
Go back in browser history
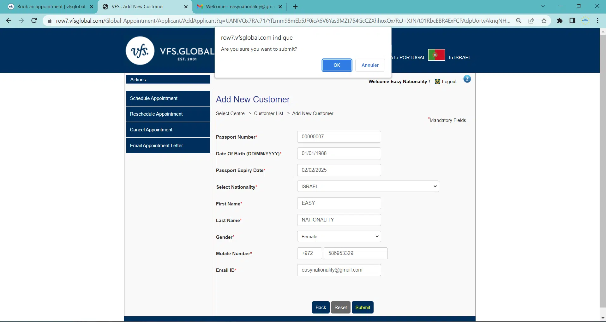tap(9, 21)
